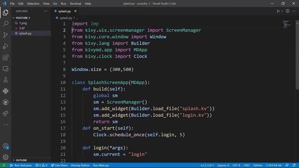Open Explorer views and more actions menu
The image size is (299, 168).
46,11
